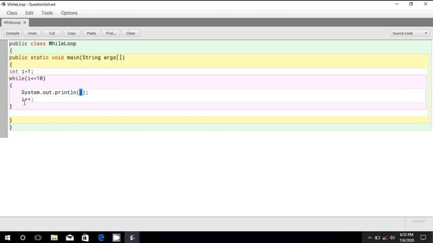Open the white document app in taskbar
433x243 pixels.
[x=116, y=238]
